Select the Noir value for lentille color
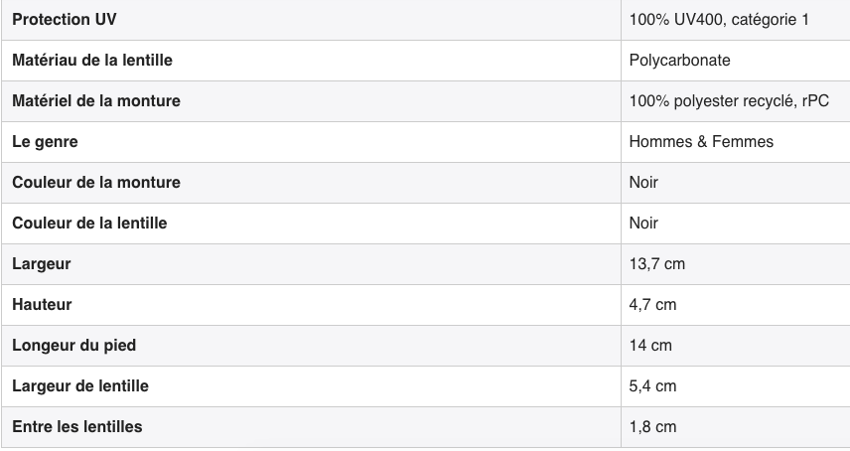Screen dimensions: 850x451 (x=643, y=223)
